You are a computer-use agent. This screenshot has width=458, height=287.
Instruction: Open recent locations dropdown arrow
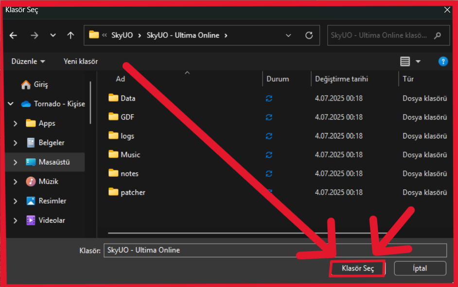[53, 35]
